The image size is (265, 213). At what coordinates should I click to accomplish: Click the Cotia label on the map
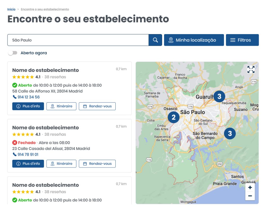point(151,120)
